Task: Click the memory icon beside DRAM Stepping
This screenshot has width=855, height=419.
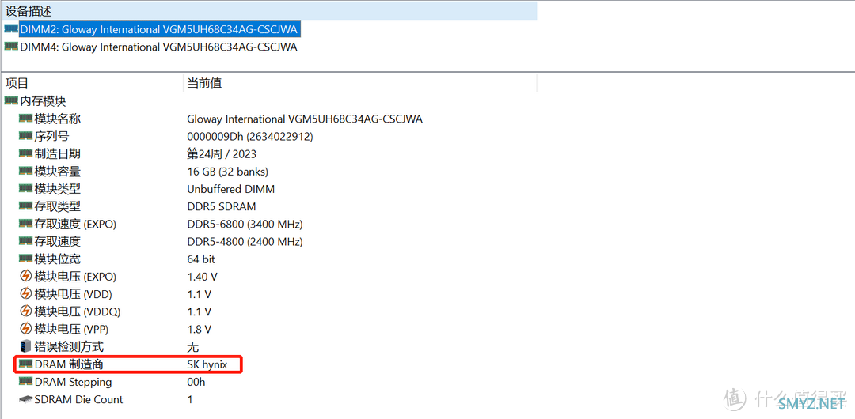Action: pyautogui.click(x=25, y=381)
